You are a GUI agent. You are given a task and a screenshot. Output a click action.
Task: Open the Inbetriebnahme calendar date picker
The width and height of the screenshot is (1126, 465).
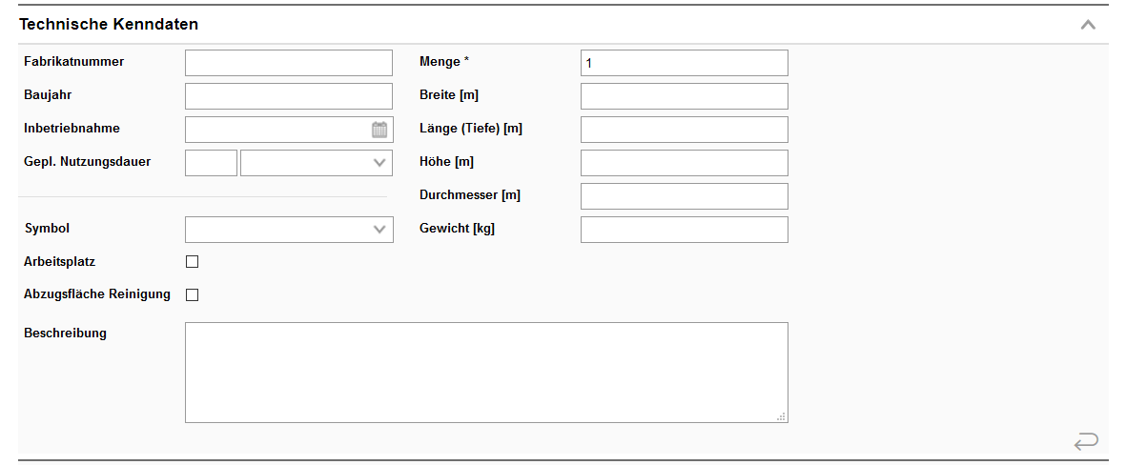(x=379, y=130)
